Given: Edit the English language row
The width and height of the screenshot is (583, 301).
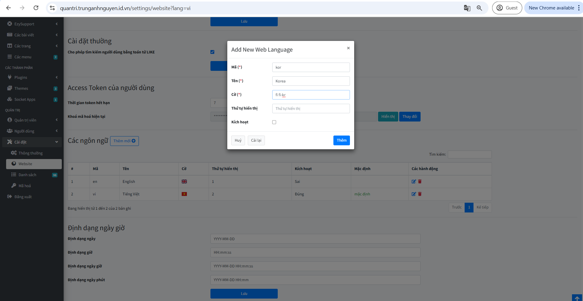Looking at the screenshot, I should tap(414, 181).
